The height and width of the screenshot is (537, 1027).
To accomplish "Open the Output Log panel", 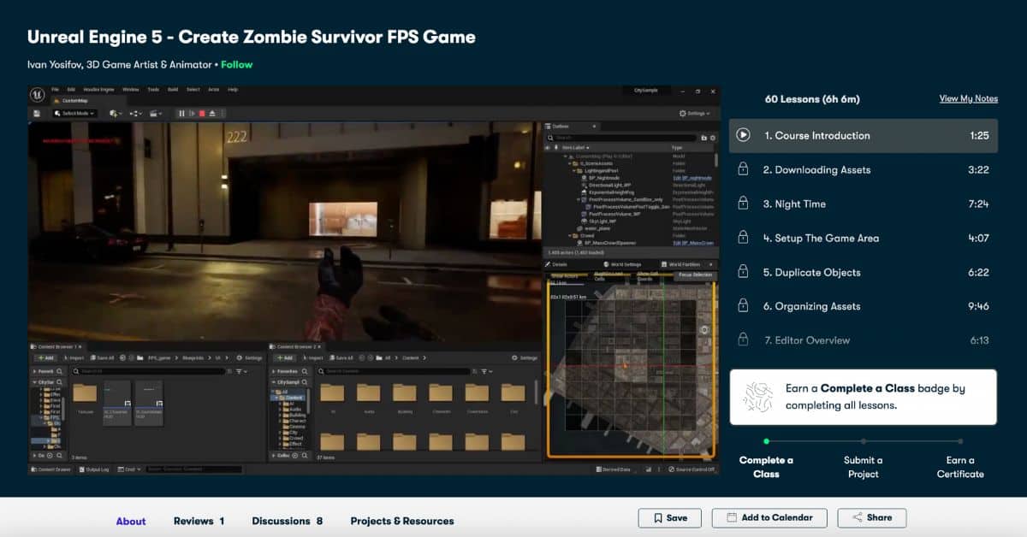I will [x=96, y=469].
